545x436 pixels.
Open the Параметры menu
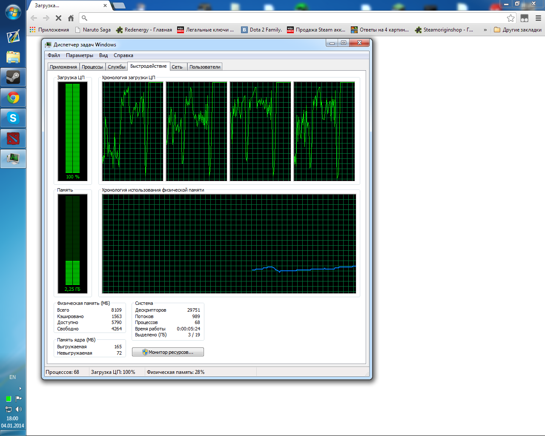tap(79, 55)
